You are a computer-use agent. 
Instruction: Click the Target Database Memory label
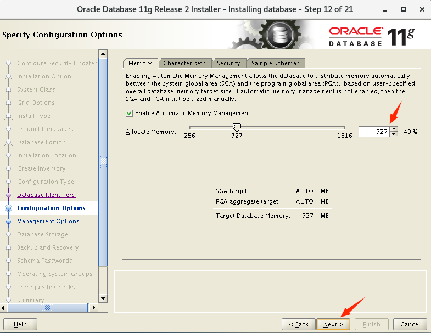coord(253,216)
